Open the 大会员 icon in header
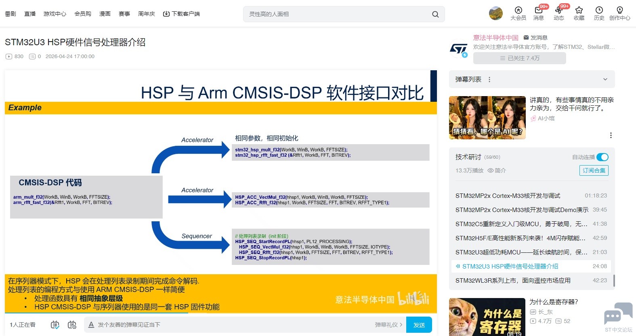Screen dimensions: 636x336 pyautogui.click(x=518, y=13)
